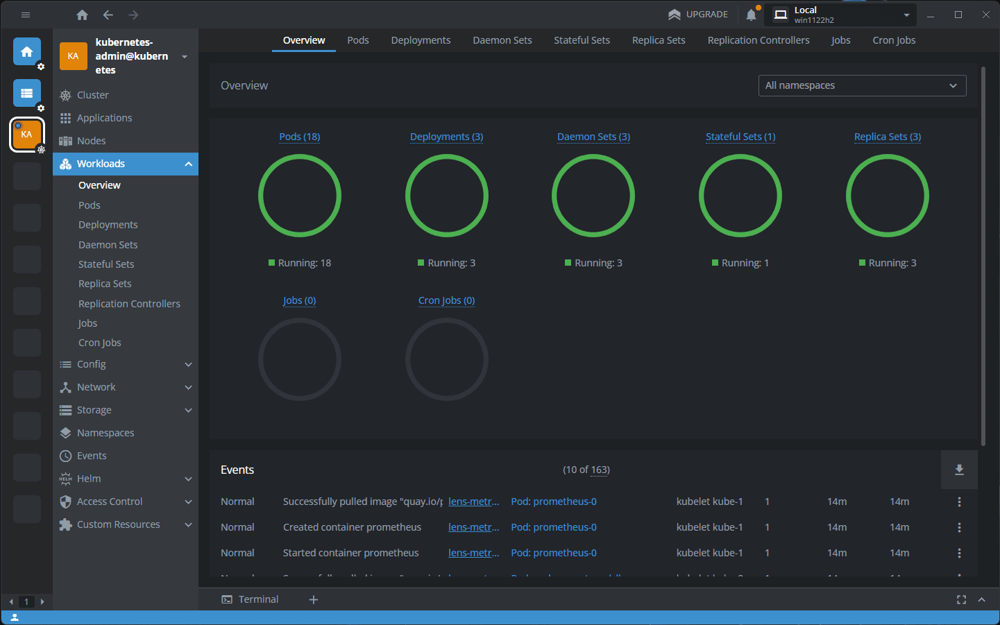The image size is (1000, 625).
Task: Switch to the Daemon Sets tab
Action: (502, 40)
